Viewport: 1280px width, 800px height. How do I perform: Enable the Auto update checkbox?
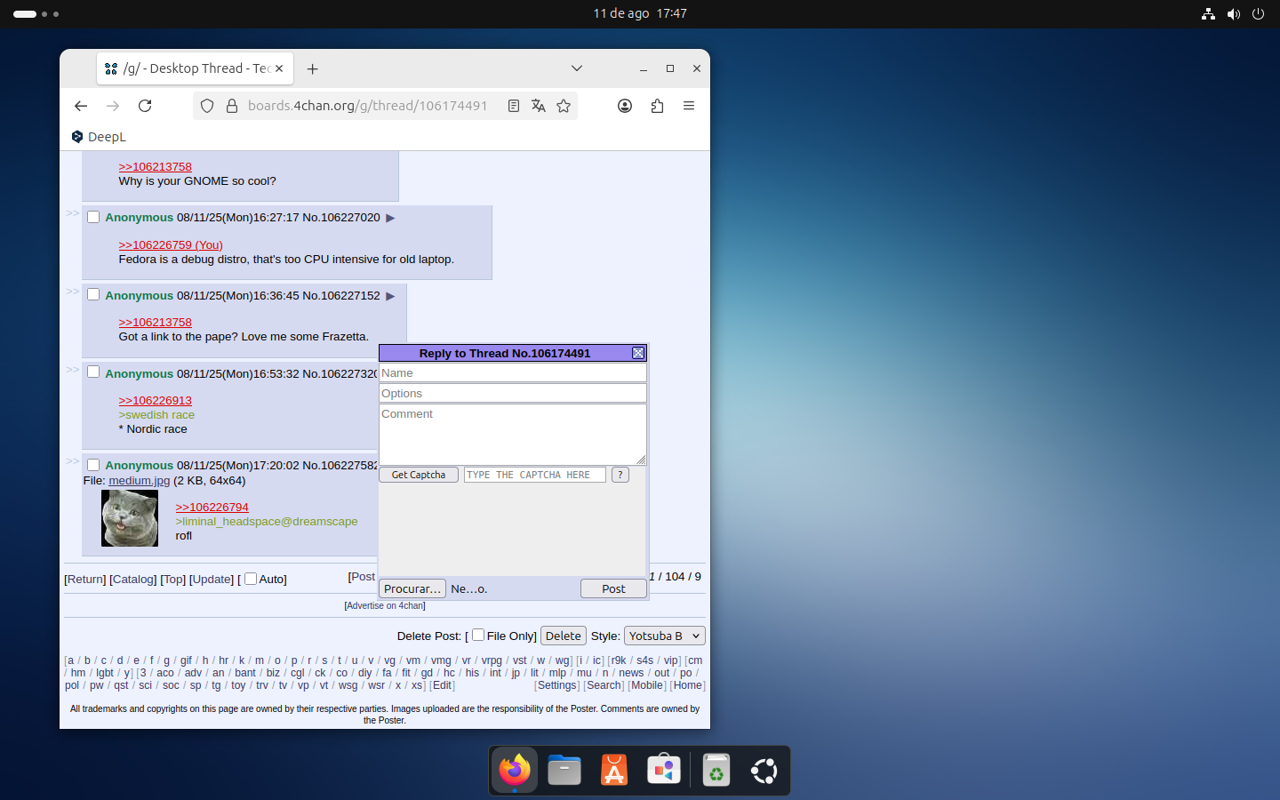[x=251, y=579]
